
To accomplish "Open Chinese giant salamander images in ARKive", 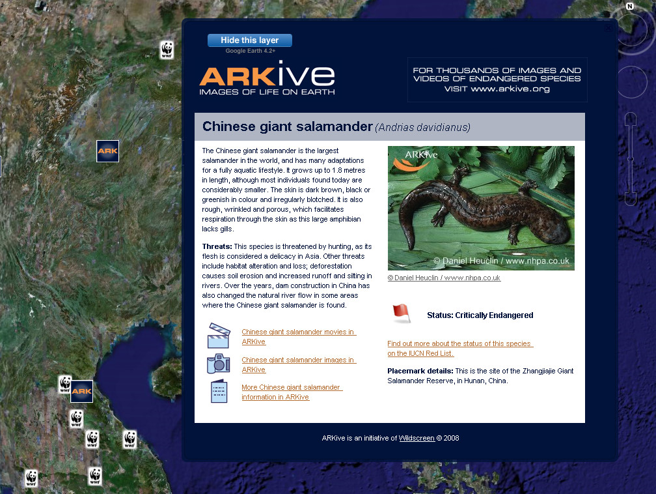I will click(x=299, y=364).
